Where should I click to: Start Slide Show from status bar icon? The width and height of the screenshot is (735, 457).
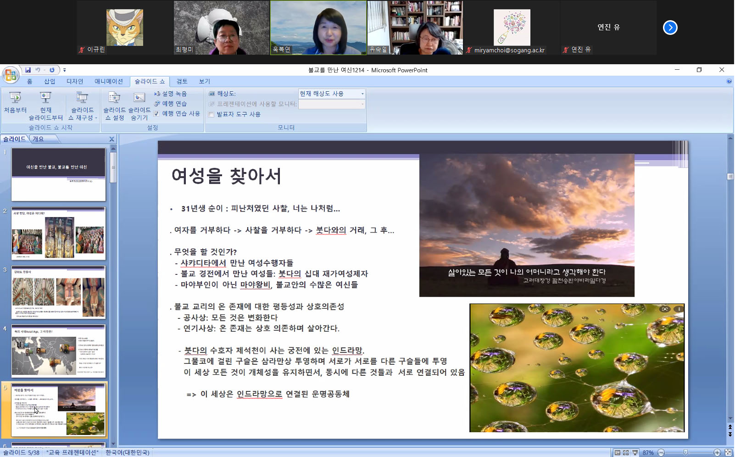coord(635,452)
